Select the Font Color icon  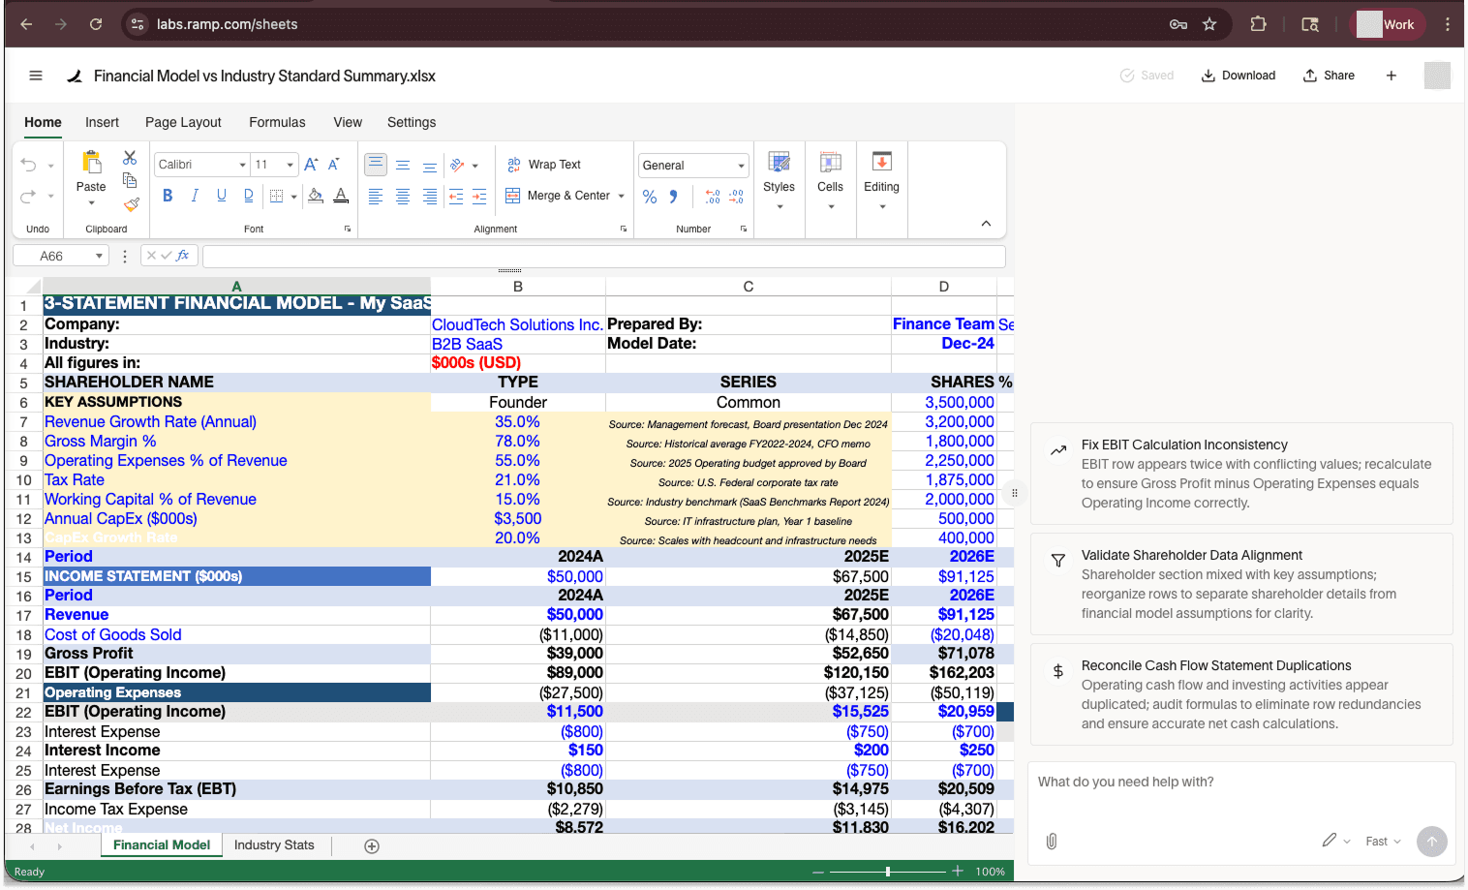click(341, 196)
